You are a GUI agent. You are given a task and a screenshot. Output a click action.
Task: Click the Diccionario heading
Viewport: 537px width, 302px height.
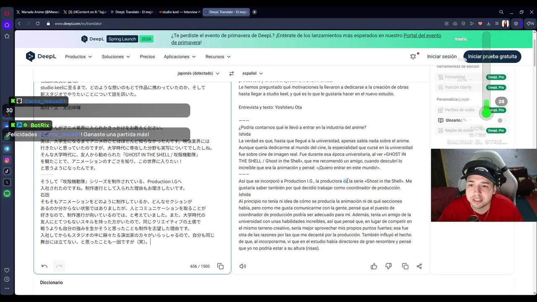[x=51, y=283]
